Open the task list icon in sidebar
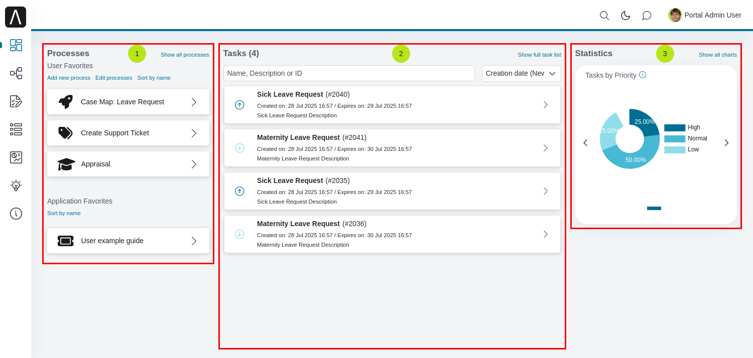Viewport: 753px width, 358px height. click(x=16, y=129)
